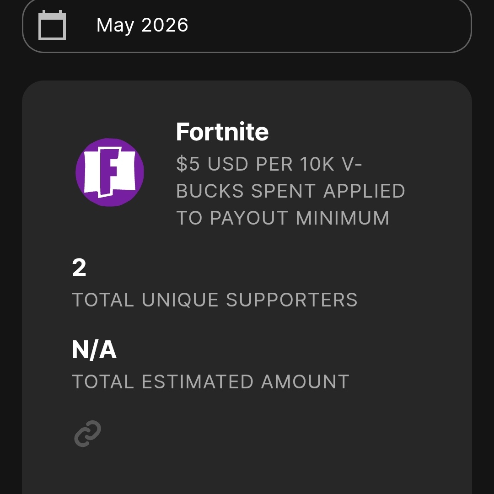494x494 pixels.
Task: Click the word "May" in date field
Action: 115,26
